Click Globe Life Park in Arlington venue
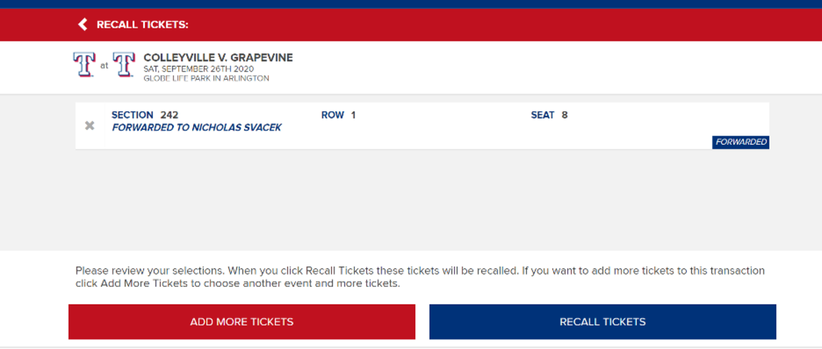Screen dimensions: 822x349 pyautogui.click(x=206, y=78)
